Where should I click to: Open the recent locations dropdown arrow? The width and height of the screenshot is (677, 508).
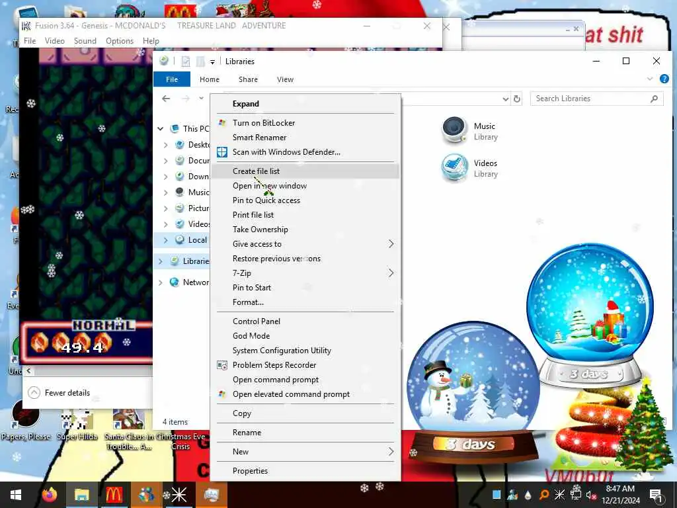[201, 99]
